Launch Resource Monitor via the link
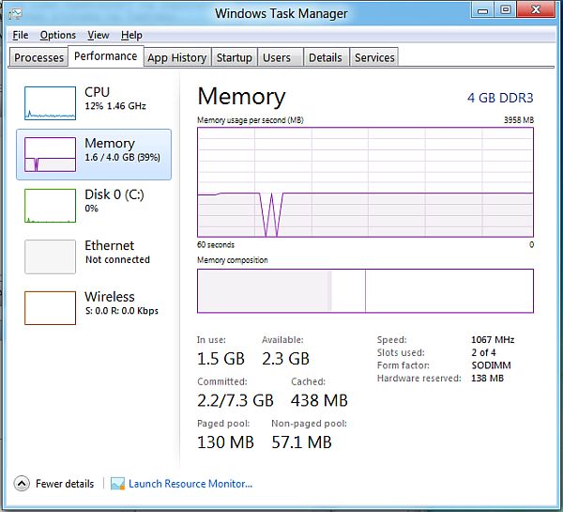The width and height of the screenshot is (563, 512). 190,484
